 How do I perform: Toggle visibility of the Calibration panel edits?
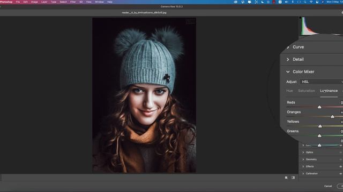341,173
